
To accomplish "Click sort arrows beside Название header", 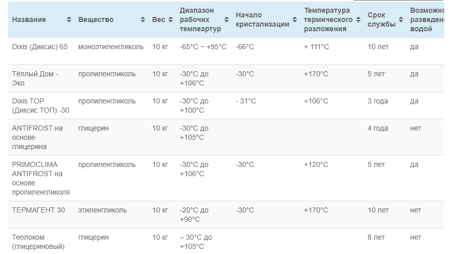I will (69, 19).
